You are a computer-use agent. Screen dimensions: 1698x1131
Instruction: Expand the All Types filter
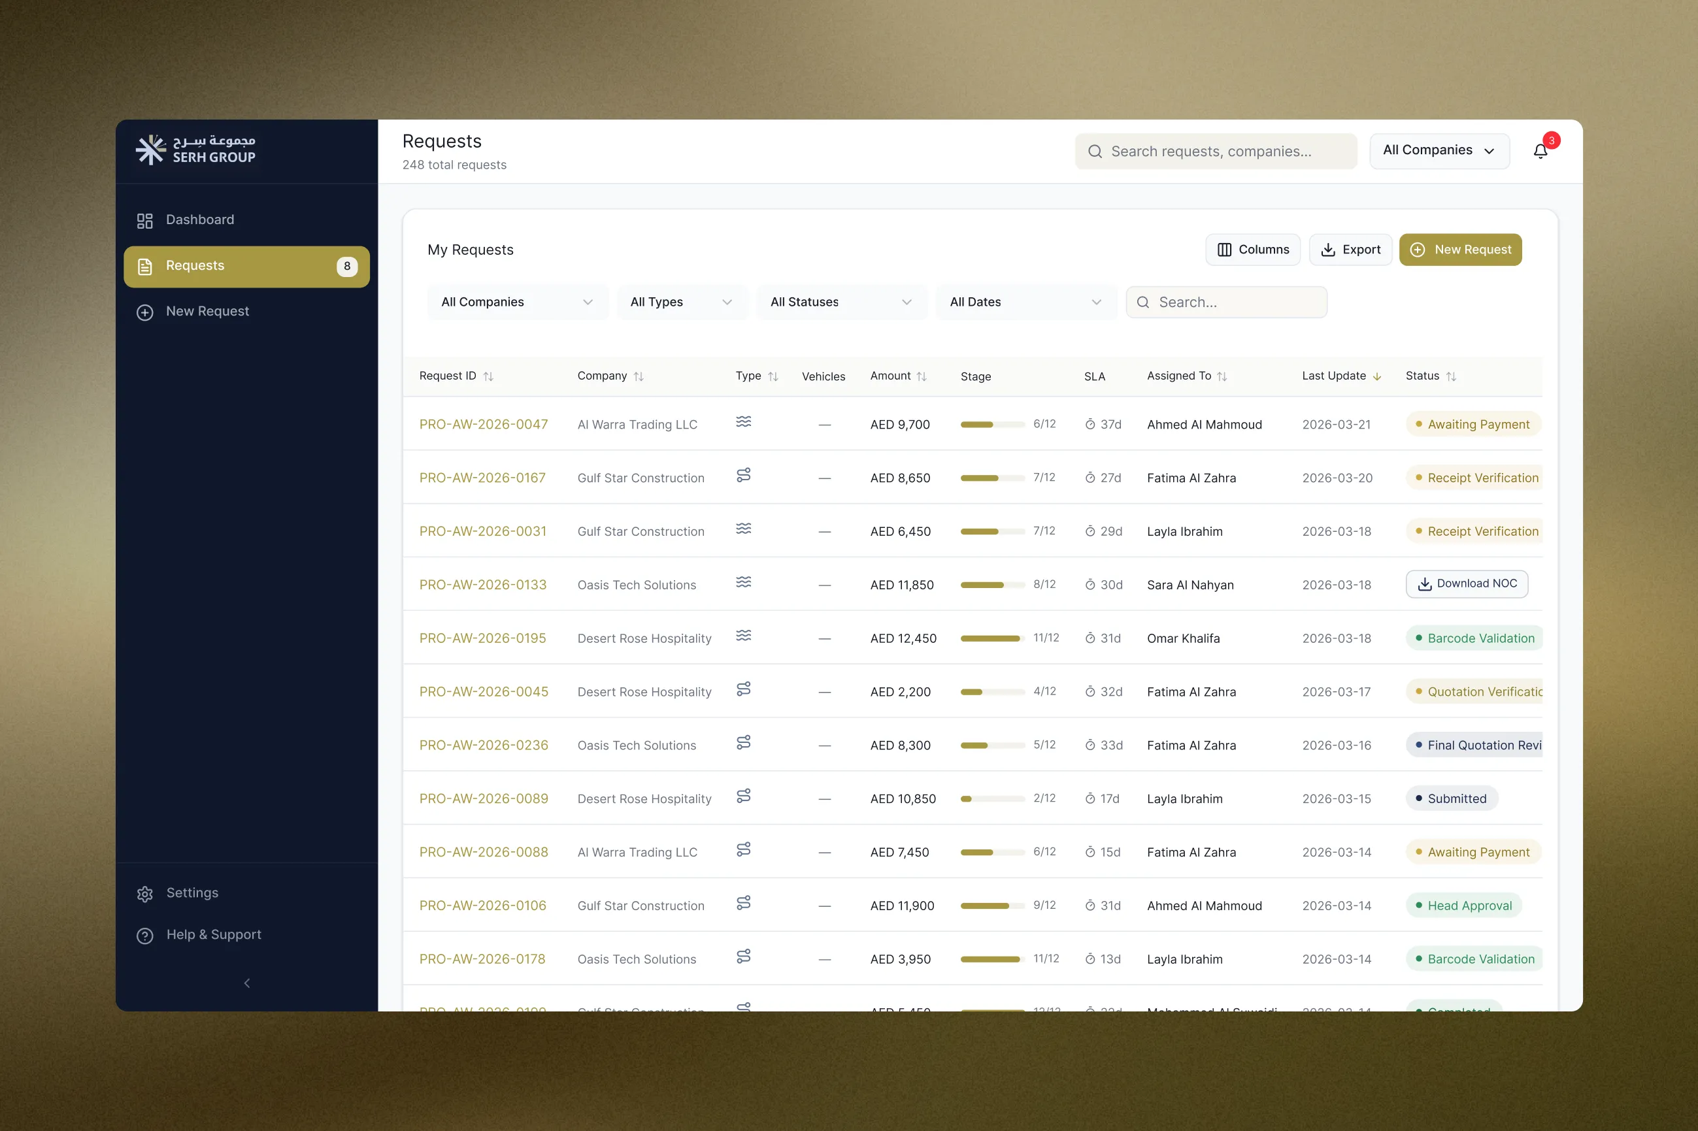click(682, 303)
